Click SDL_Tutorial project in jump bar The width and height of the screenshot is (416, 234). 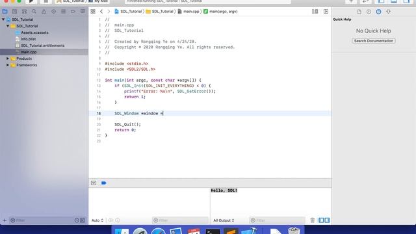click(129, 12)
